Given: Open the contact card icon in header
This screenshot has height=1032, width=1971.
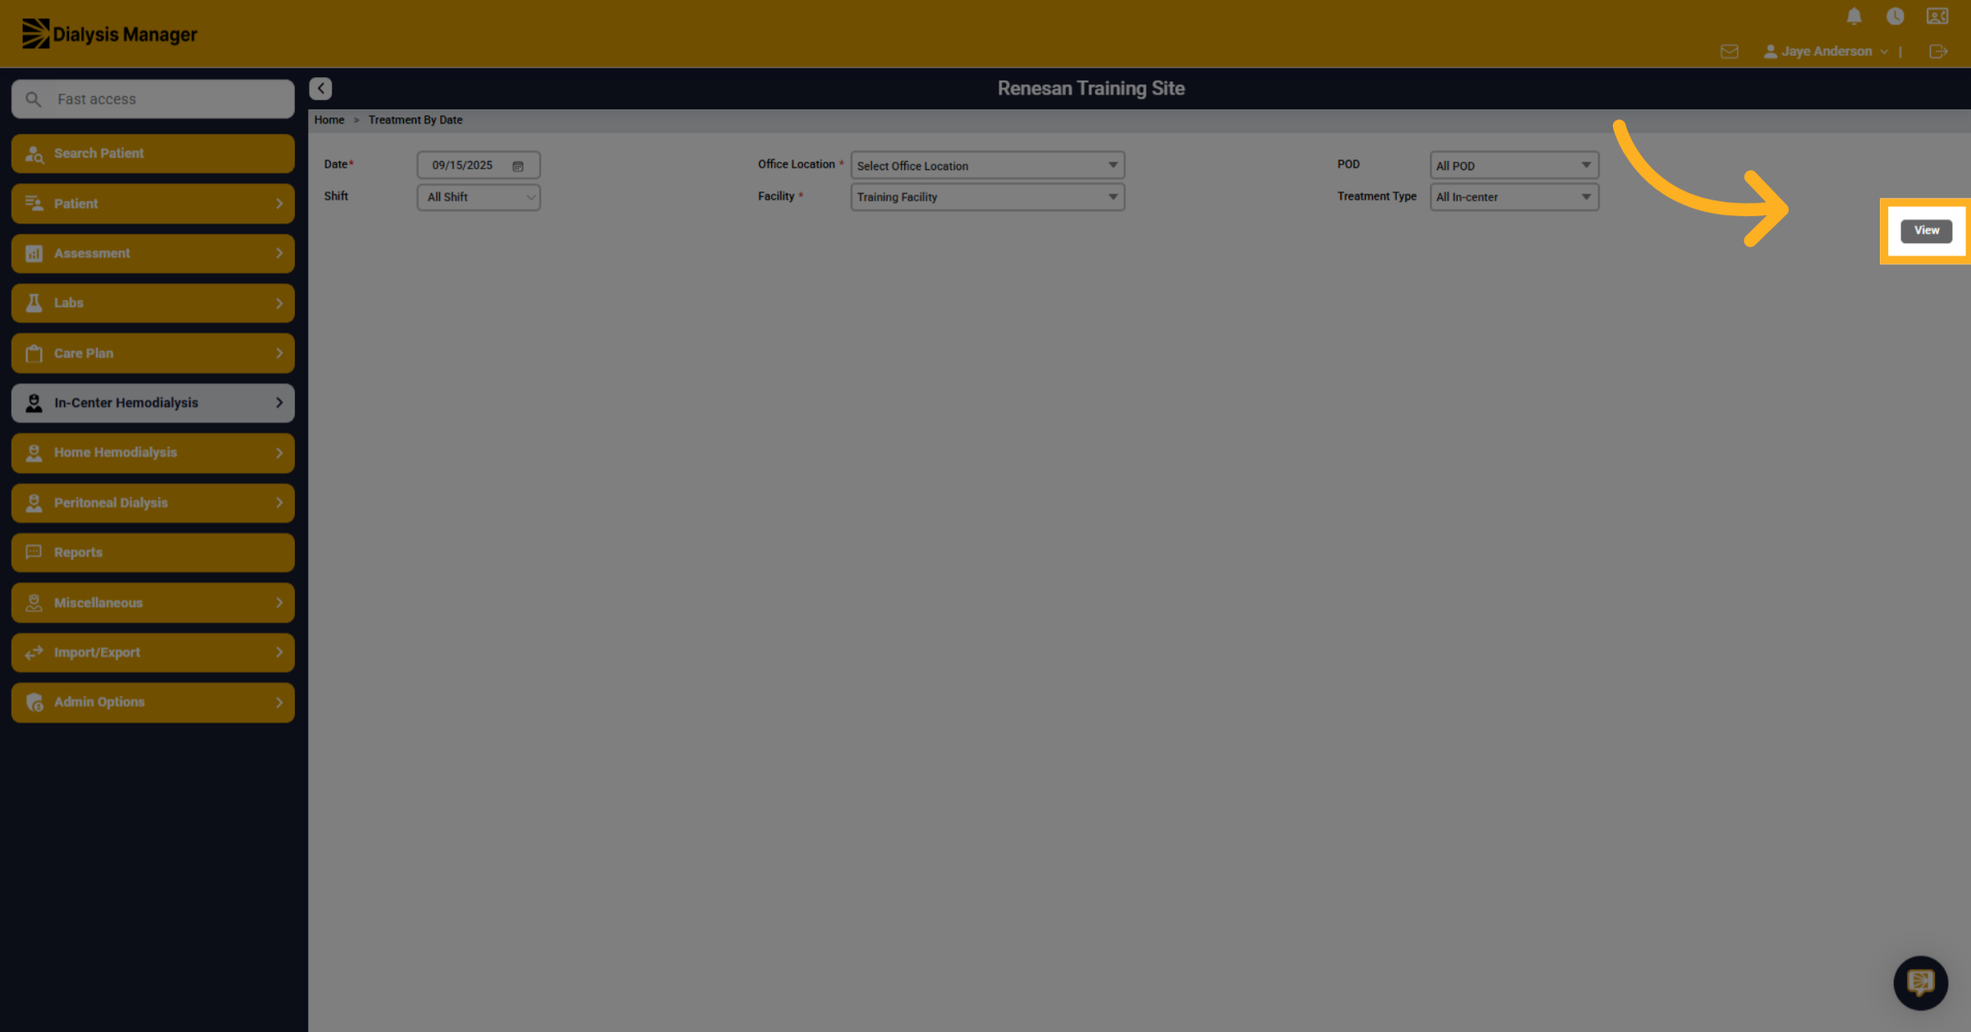Looking at the screenshot, I should pos(1937,16).
